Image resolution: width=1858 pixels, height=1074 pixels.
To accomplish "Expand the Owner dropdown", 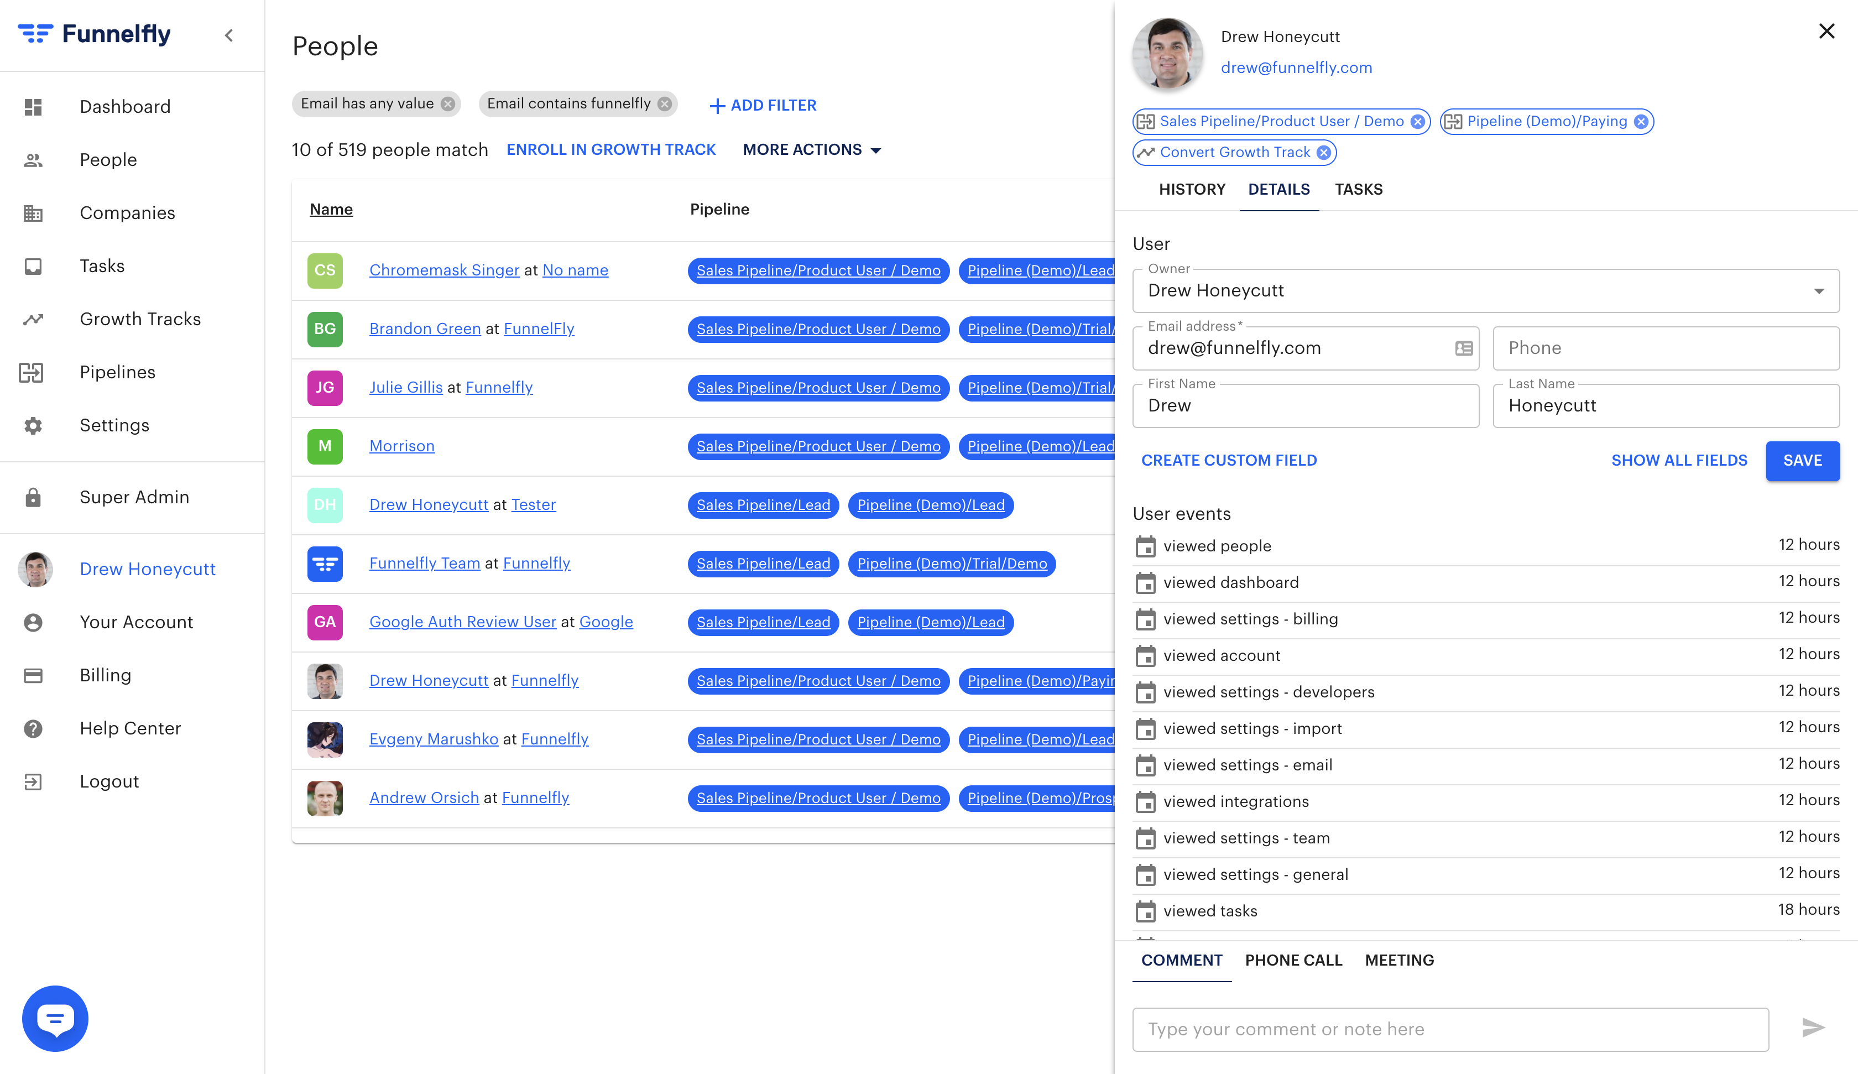I will 1819,291.
